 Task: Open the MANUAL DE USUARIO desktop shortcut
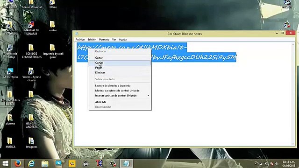31,28
